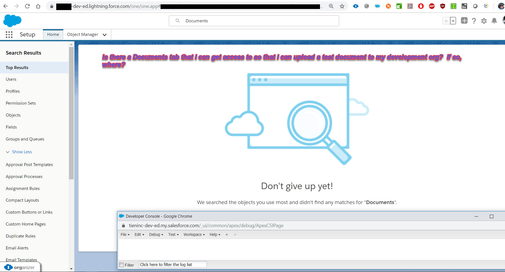Click the browser back arrow
The image size is (505, 272).
pyautogui.click(x=5, y=6)
